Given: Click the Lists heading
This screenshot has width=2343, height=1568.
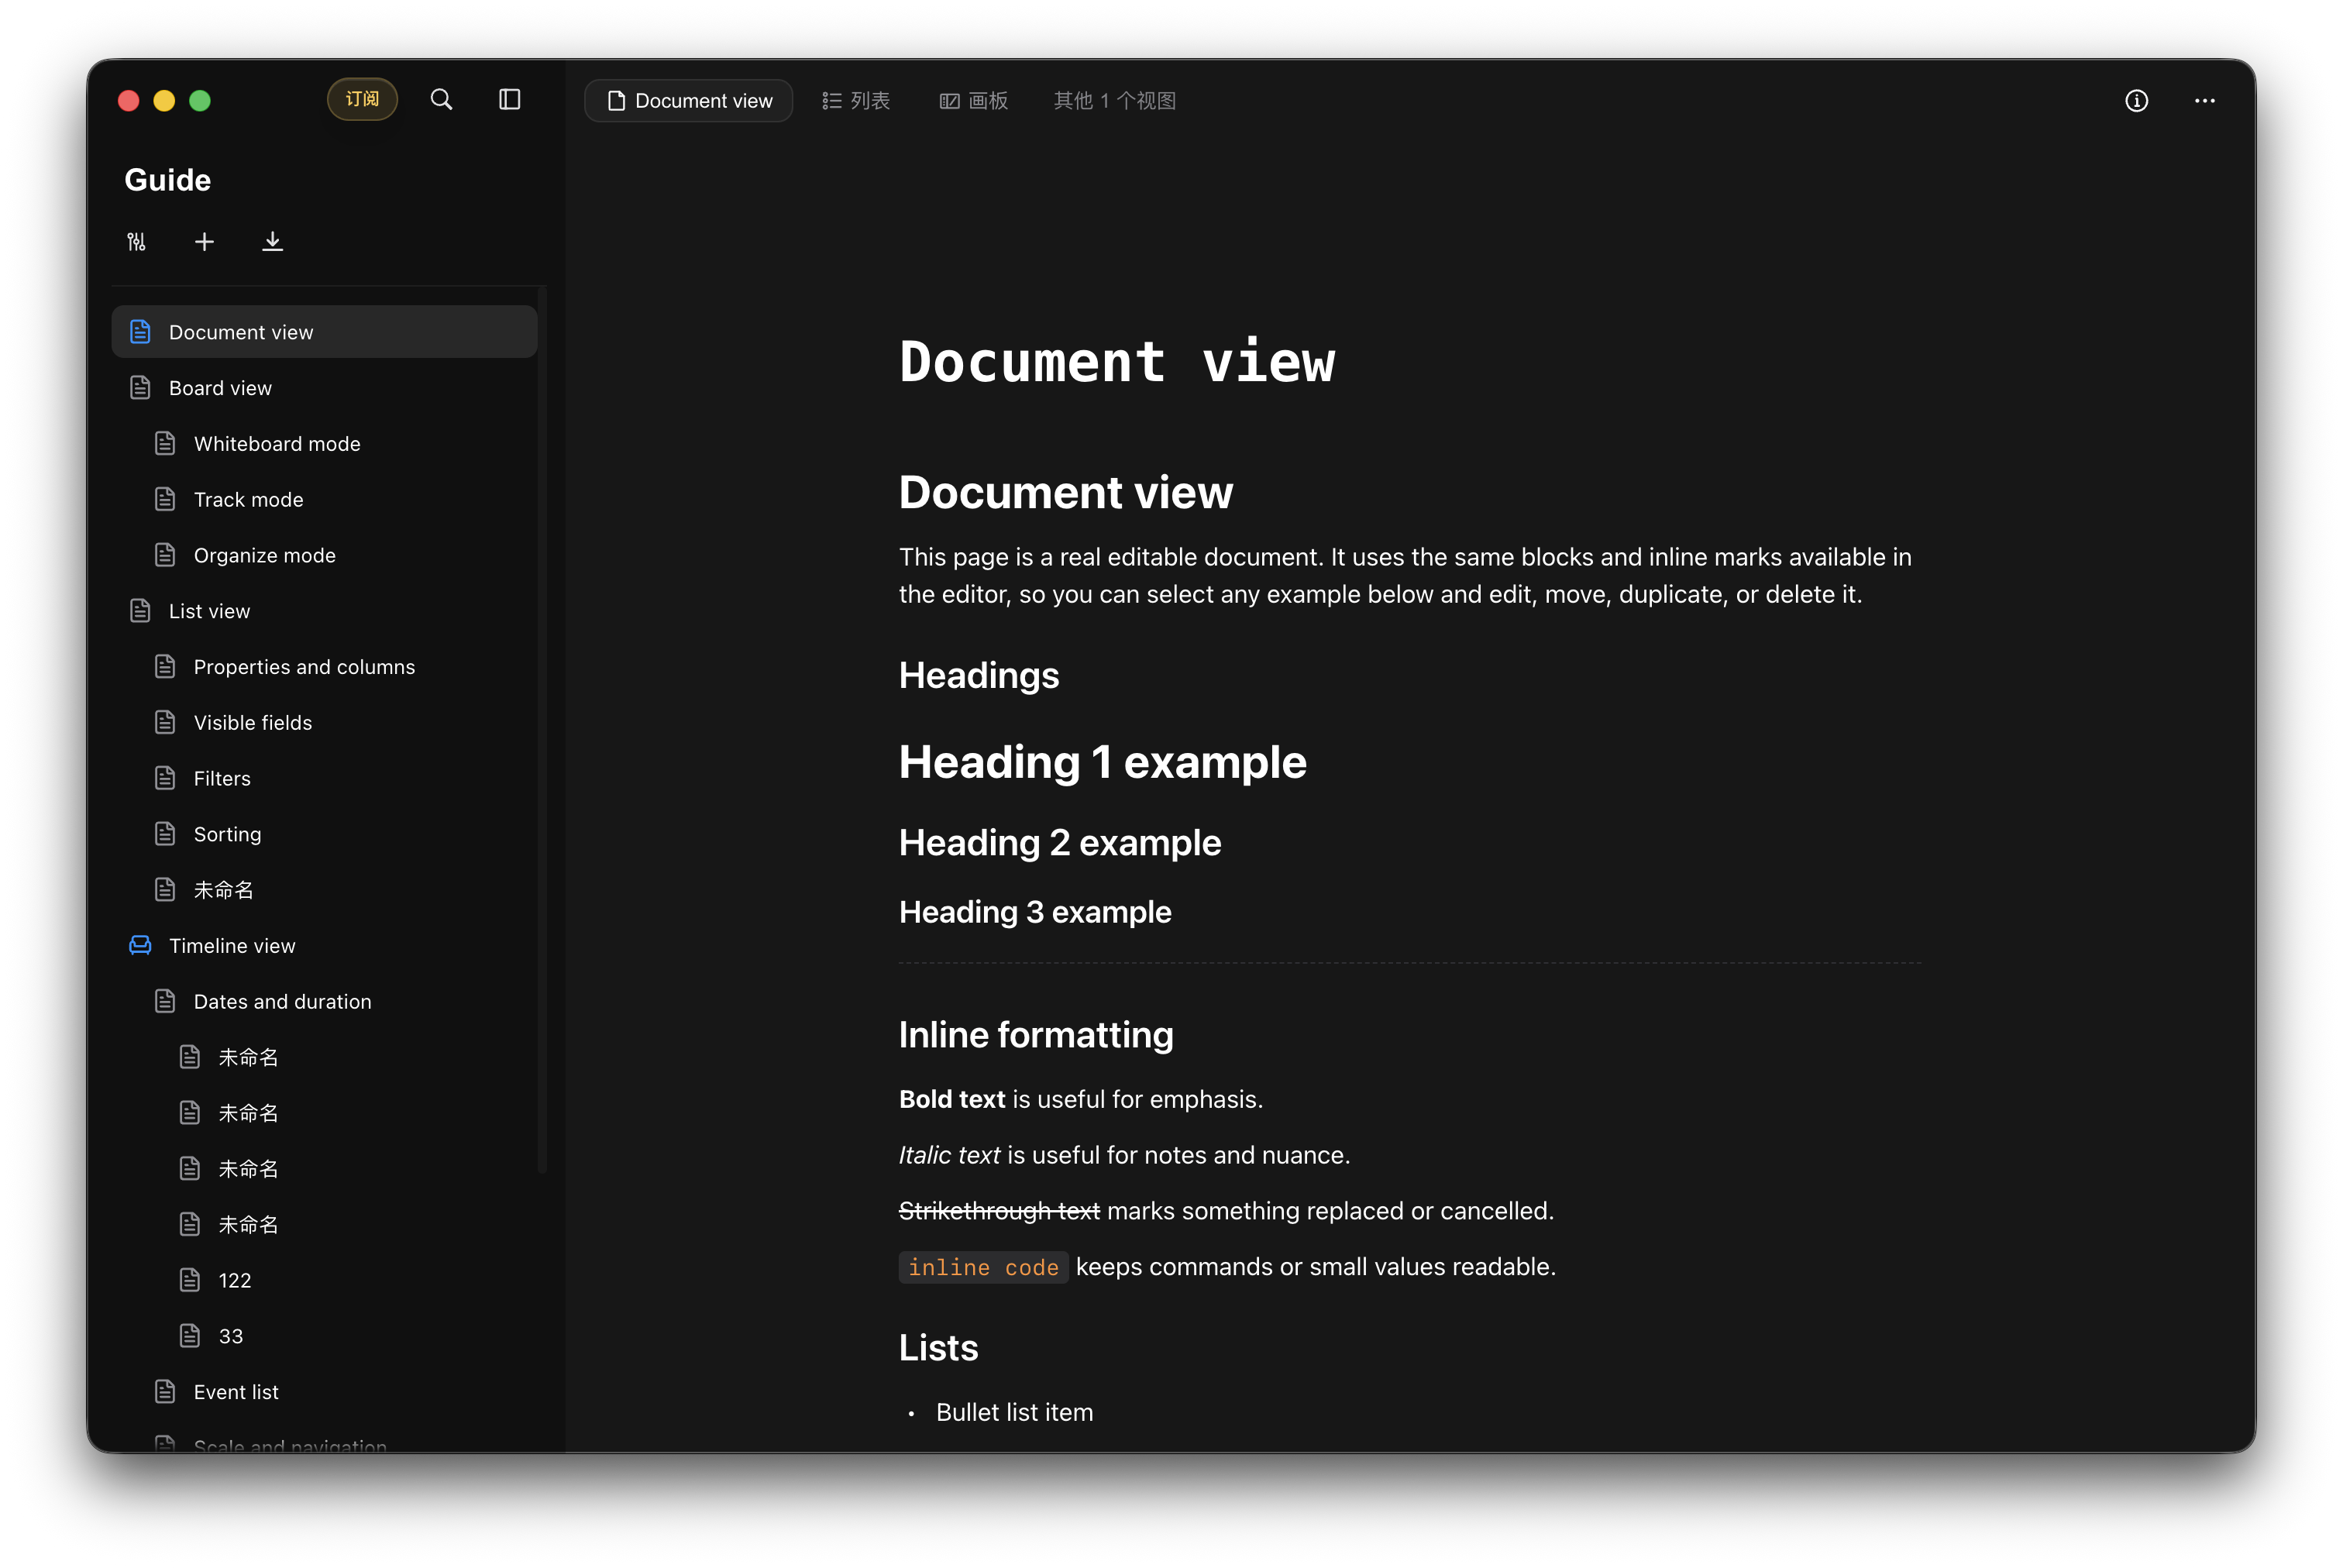Looking at the screenshot, I should coord(938,1348).
